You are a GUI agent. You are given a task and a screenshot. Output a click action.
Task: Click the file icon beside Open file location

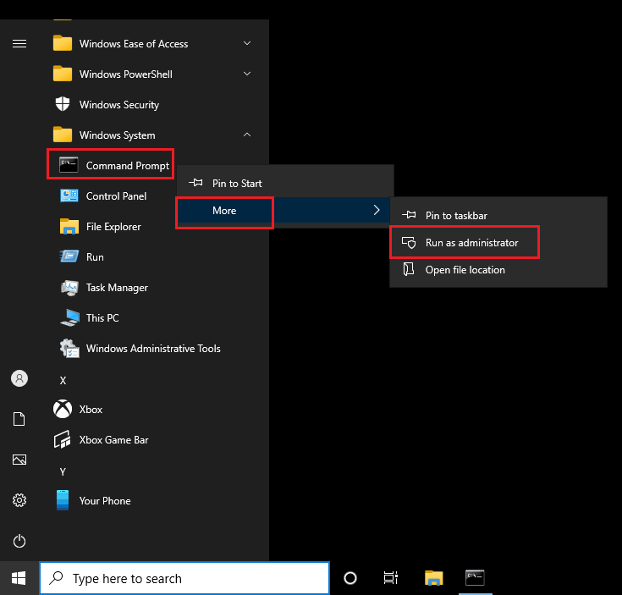pos(409,269)
